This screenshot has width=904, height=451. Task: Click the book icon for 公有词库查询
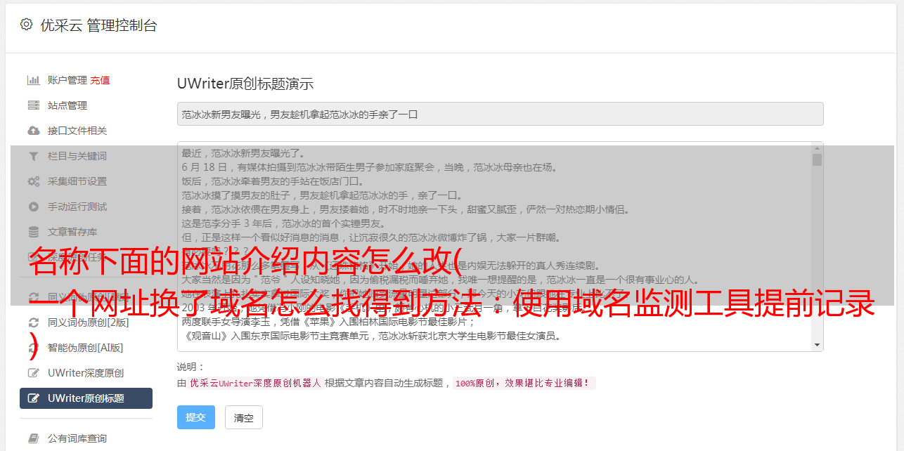33,438
